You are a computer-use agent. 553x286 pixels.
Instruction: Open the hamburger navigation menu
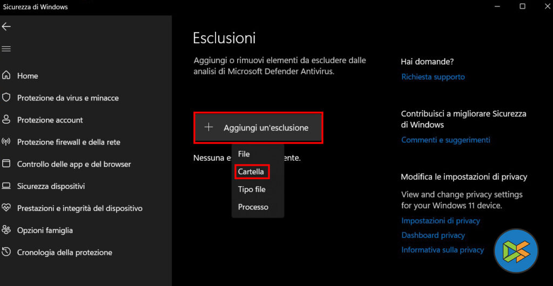[6, 49]
